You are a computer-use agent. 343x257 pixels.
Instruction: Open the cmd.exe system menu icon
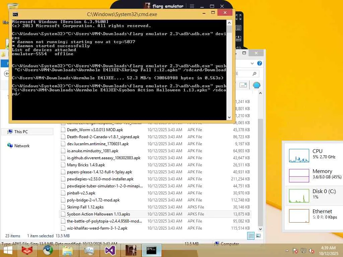[x=15, y=14]
